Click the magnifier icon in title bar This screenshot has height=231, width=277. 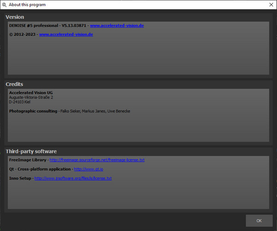4,5
